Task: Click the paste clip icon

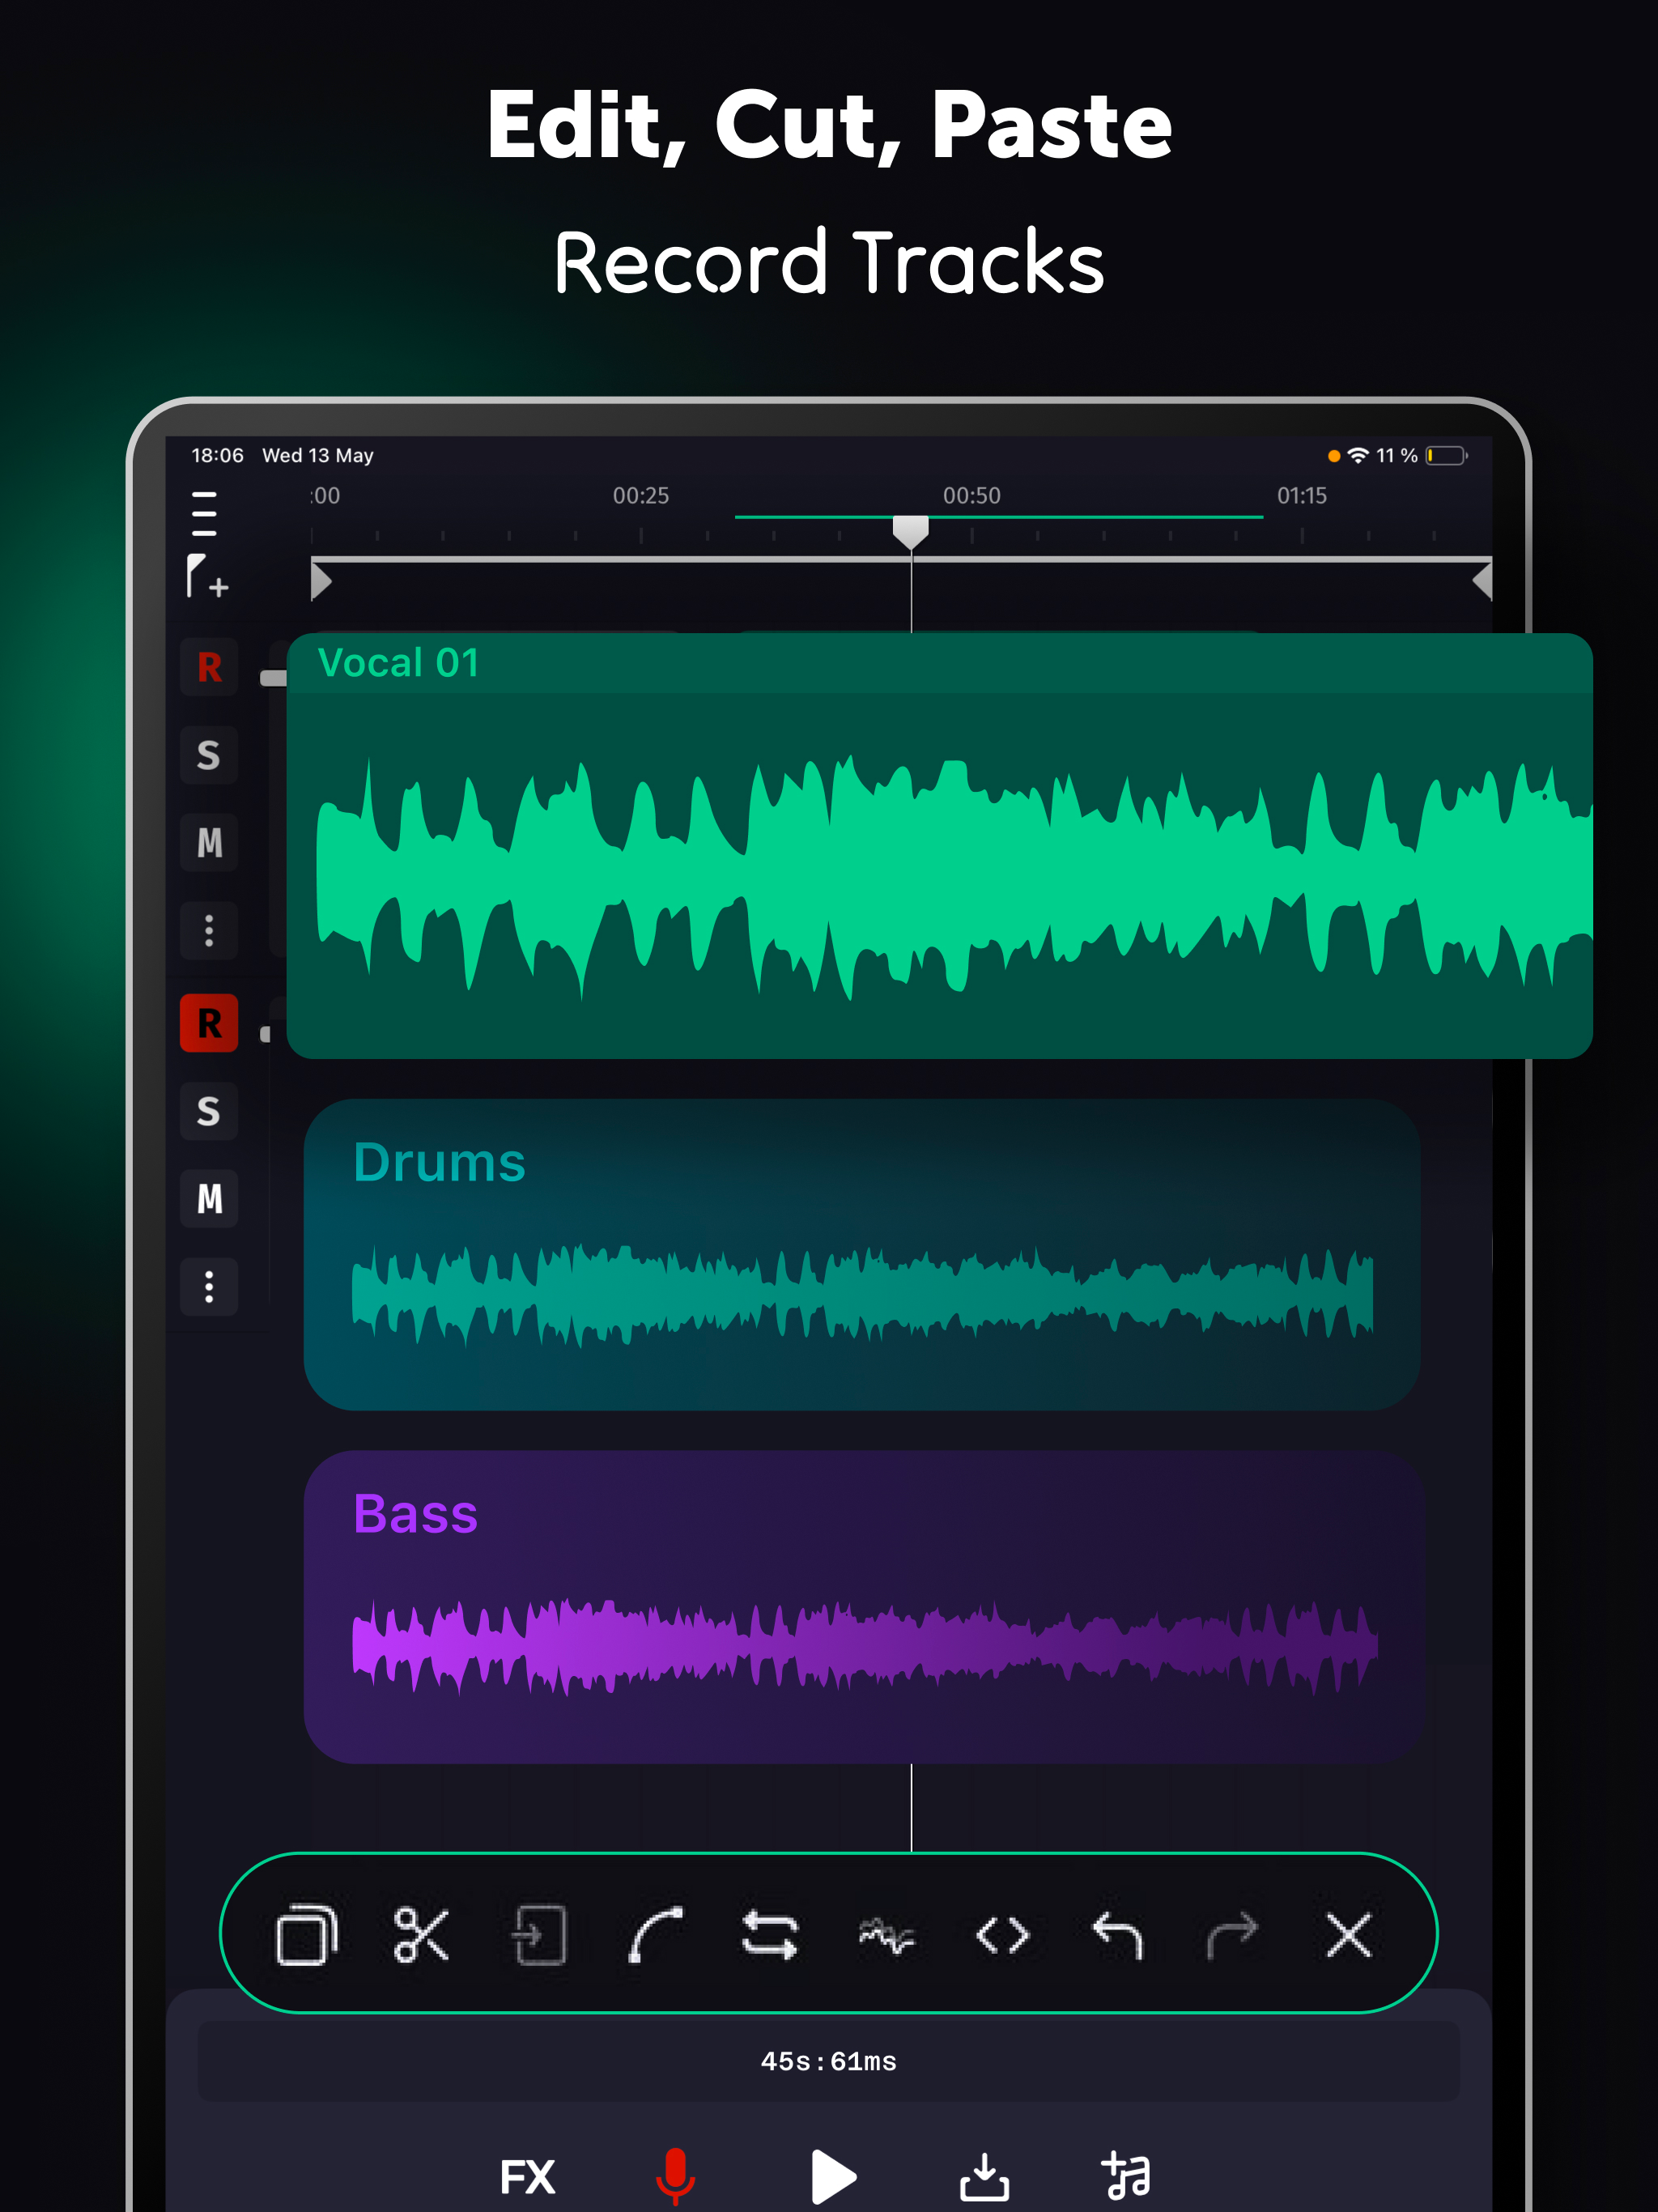Action: pyautogui.click(x=538, y=1935)
